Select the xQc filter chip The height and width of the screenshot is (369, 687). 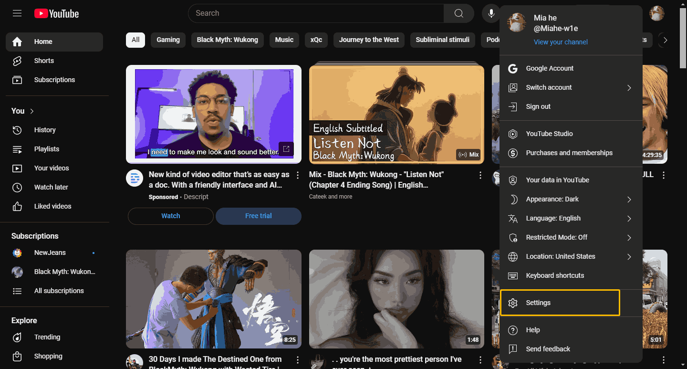(x=316, y=40)
